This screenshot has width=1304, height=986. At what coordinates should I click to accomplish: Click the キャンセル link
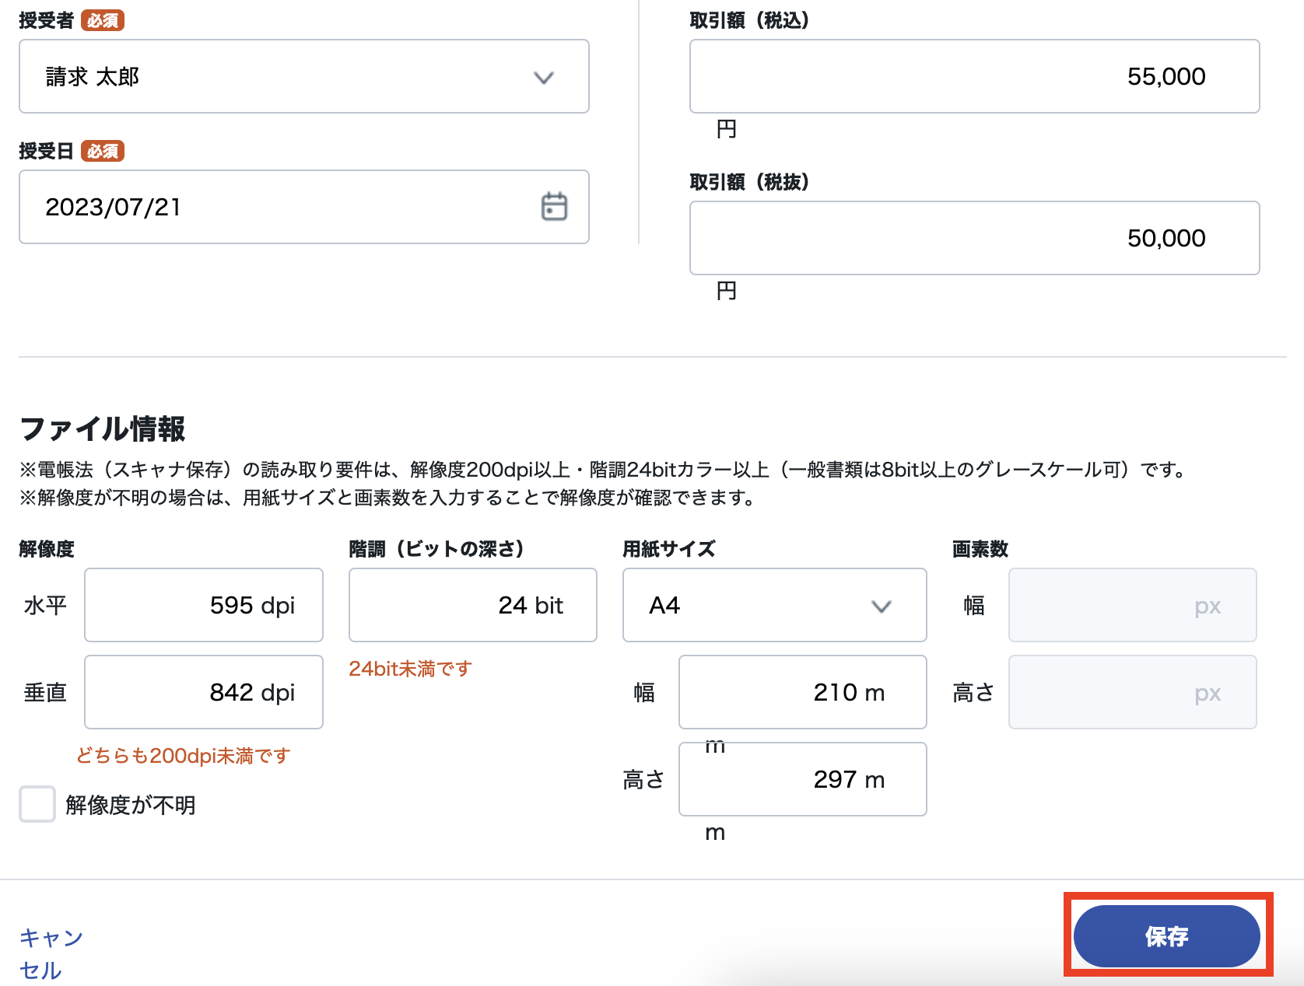[x=51, y=953]
